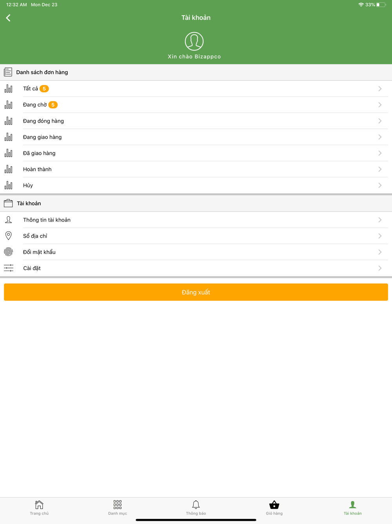This screenshot has width=392, height=524.
Task: Select the Tài khoản bottom tab
Action: (x=353, y=508)
